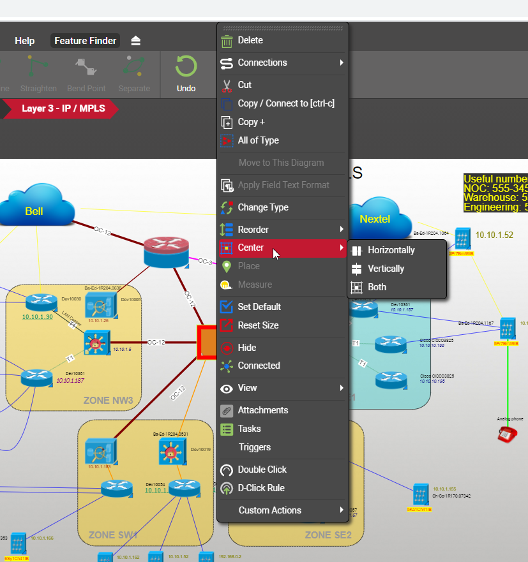This screenshot has width=528, height=562.
Task: Click the Tasks list icon
Action: (x=227, y=429)
